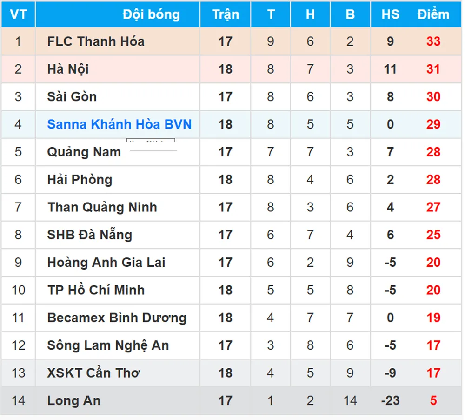The width and height of the screenshot is (465, 420).
Task: Open the Sanna Khánh Hòa BVN link
Action: click(x=120, y=124)
